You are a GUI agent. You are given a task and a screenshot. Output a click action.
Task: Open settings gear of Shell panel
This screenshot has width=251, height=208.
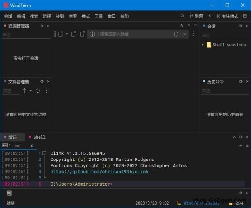[x=241, y=137]
